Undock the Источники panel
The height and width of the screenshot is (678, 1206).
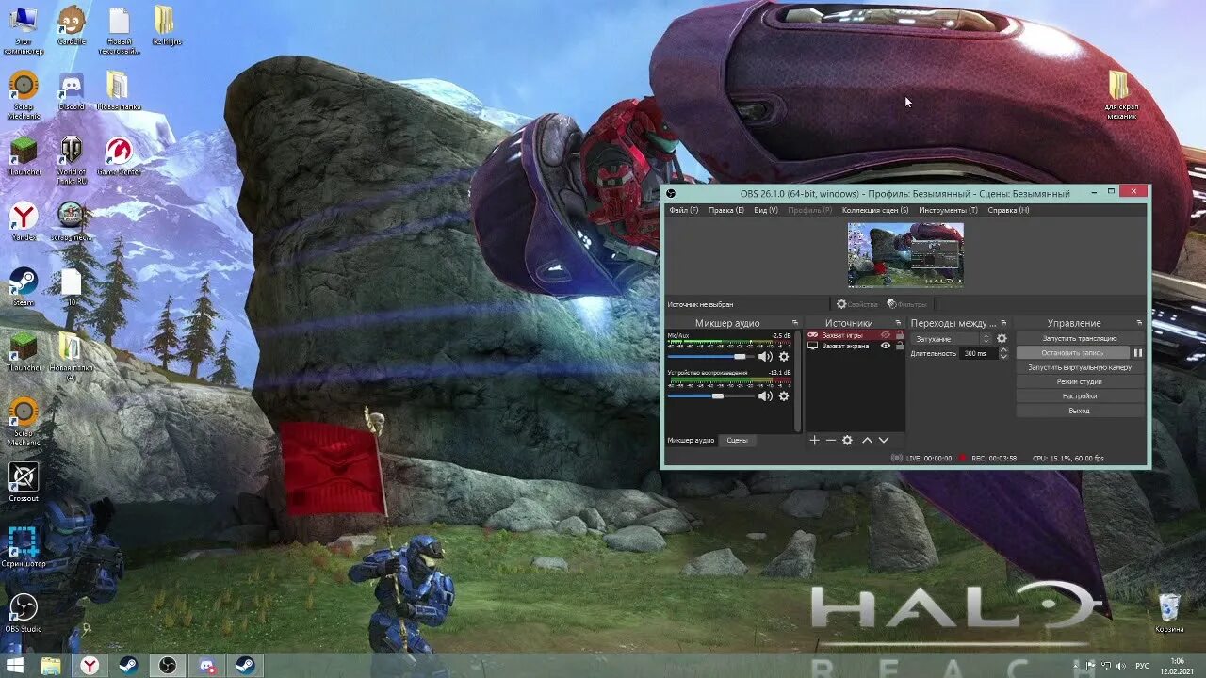coord(898,323)
